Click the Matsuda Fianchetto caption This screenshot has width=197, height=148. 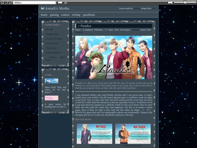tap(133, 145)
